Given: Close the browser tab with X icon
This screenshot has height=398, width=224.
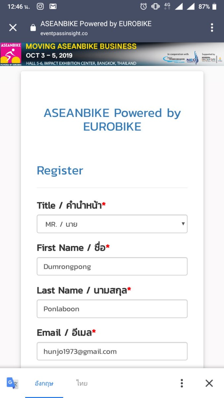Looking at the screenshot, I should click(x=13, y=28).
